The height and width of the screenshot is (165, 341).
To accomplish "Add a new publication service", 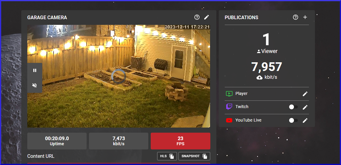I will coord(305,17).
